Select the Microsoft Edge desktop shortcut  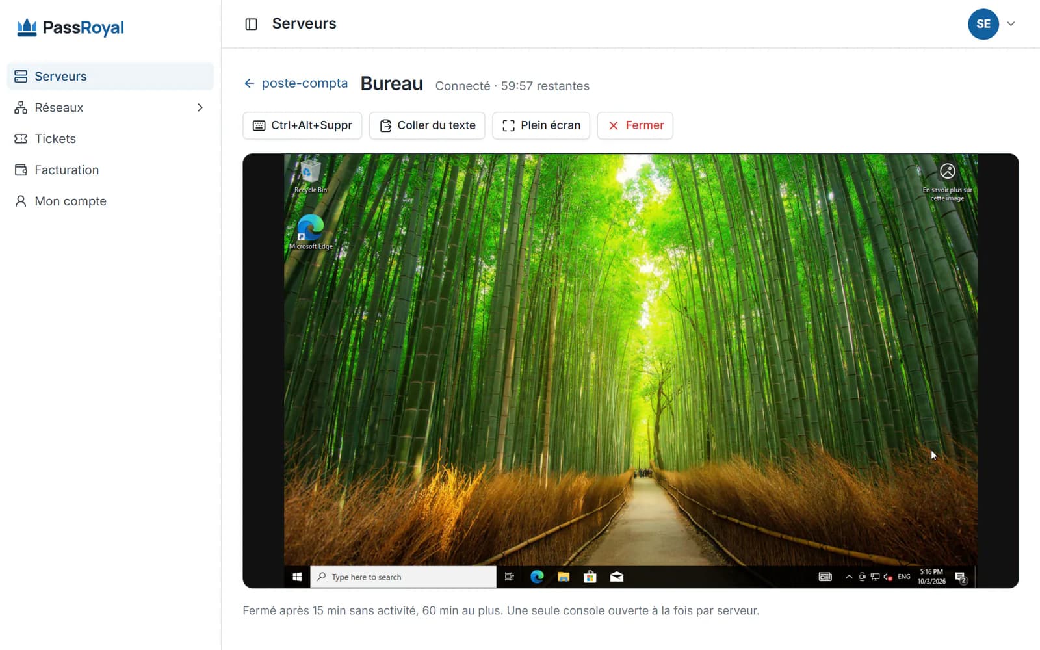point(311,232)
